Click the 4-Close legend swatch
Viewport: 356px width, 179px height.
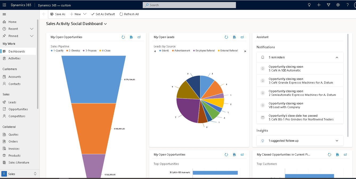point(100,51)
